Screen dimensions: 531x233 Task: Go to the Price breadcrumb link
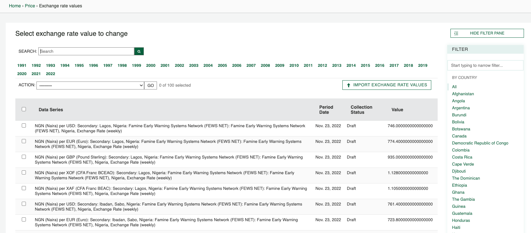(x=30, y=6)
